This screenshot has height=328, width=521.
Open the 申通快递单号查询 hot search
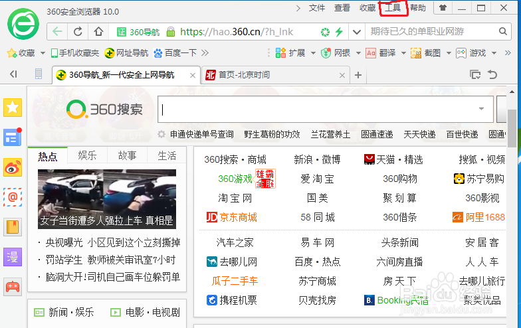click(202, 134)
